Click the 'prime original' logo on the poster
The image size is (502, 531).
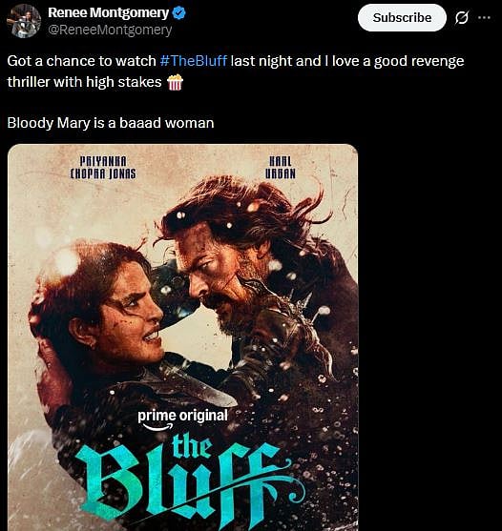point(182,419)
